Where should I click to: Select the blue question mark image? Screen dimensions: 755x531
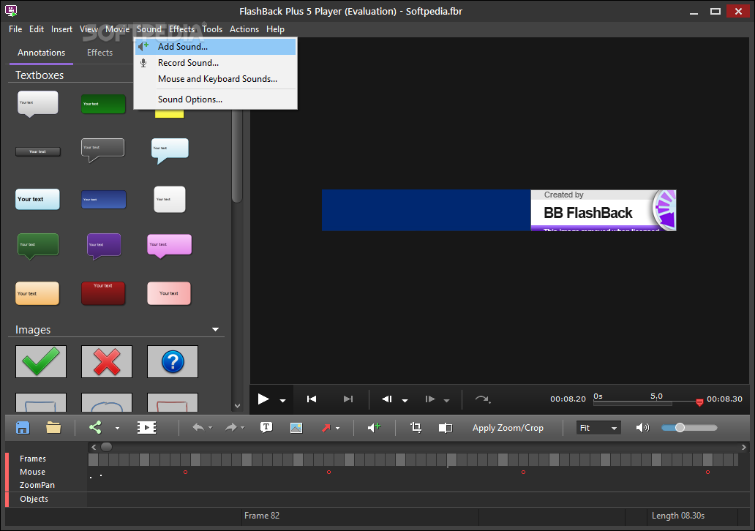click(173, 361)
